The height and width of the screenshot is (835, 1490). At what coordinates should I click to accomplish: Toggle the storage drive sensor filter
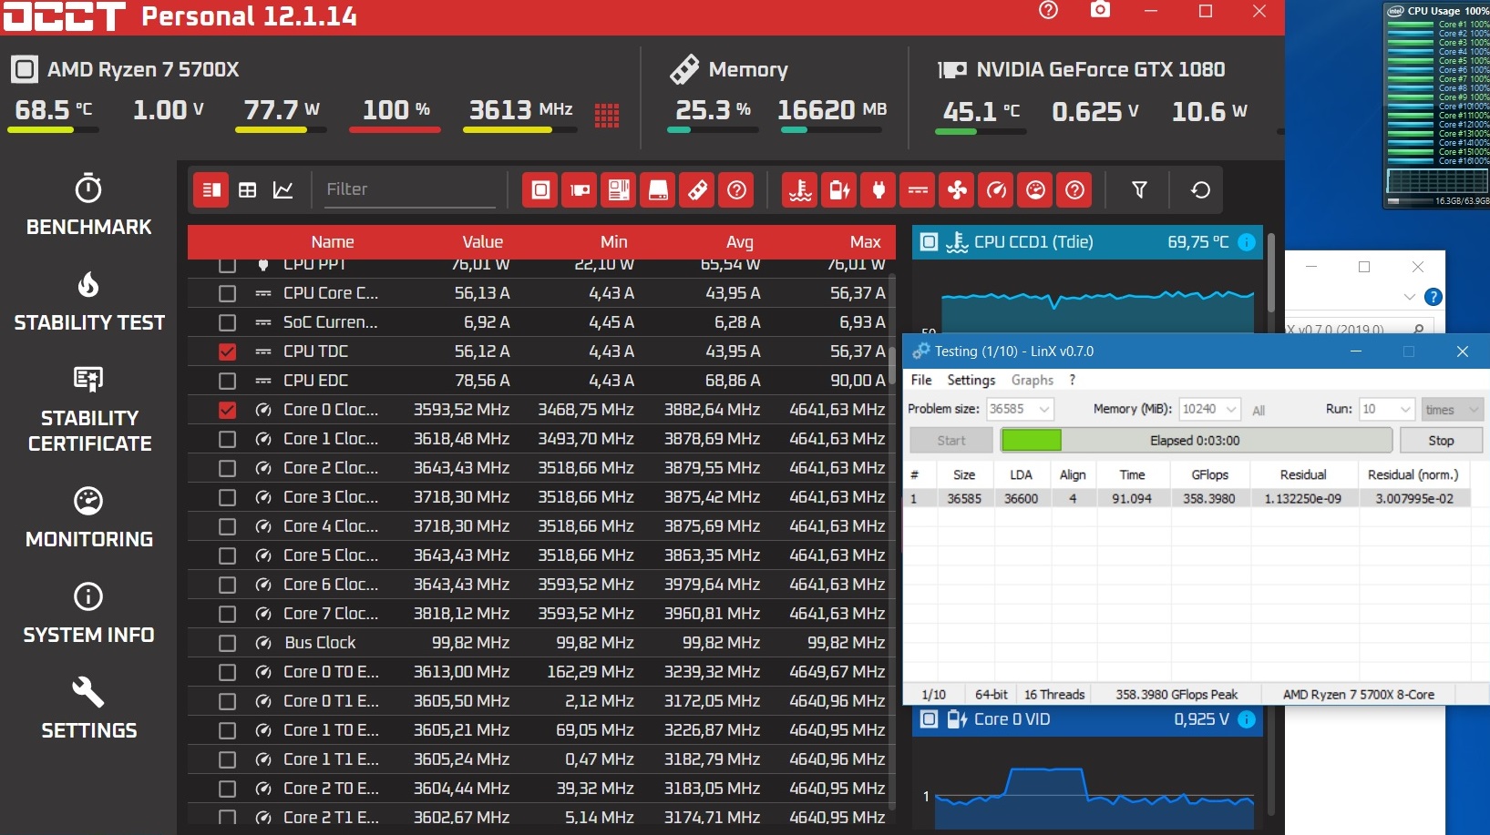click(x=658, y=189)
